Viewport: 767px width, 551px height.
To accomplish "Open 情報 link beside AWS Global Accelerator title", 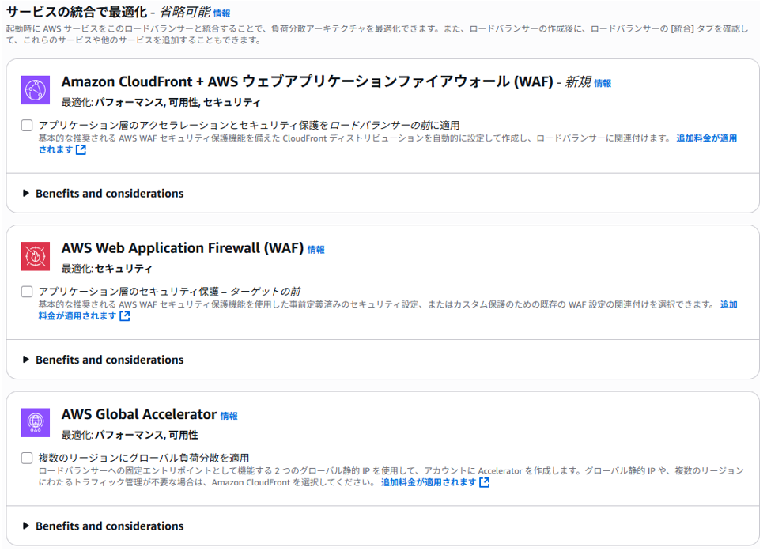I will click(229, 416).
